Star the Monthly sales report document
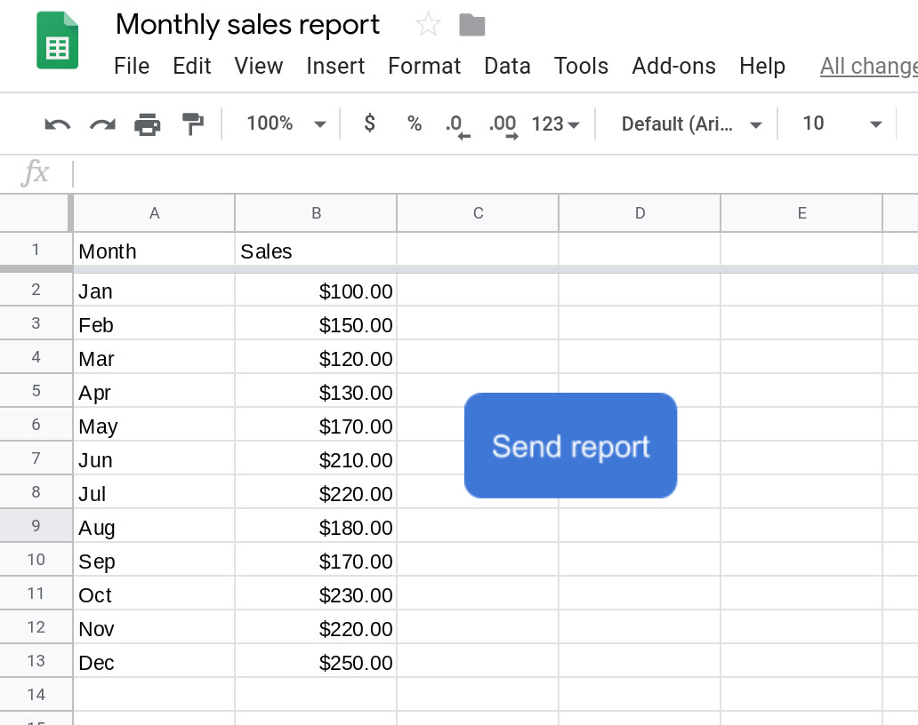The width and height of the screenshot is (918, 725). click(x=428, y=25)
